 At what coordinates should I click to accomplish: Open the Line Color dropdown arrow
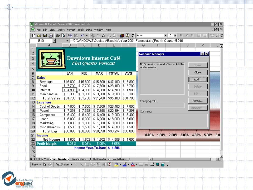pos(128,165)
